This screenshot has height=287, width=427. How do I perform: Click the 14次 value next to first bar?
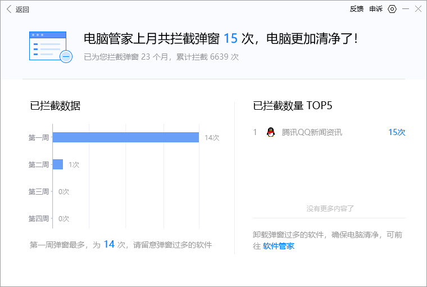click(x=212, y=137)
